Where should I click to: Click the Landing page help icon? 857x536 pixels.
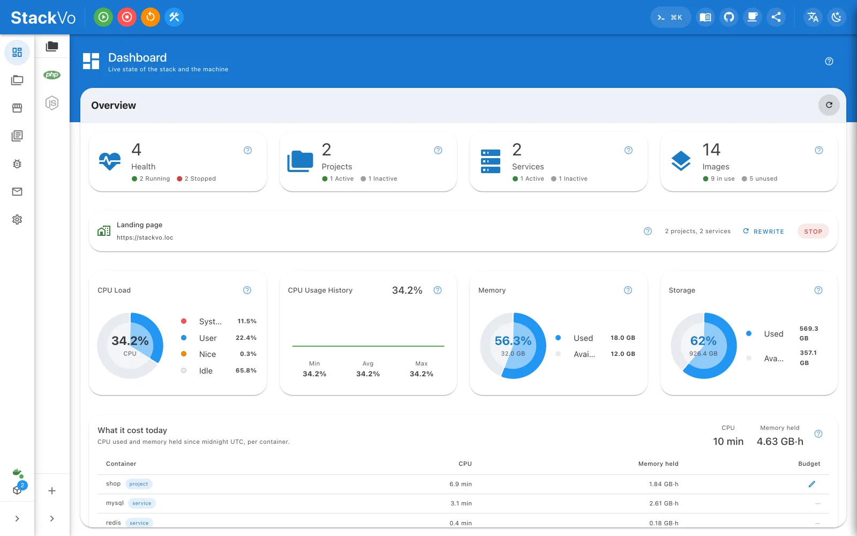click(x=648, y=232)
